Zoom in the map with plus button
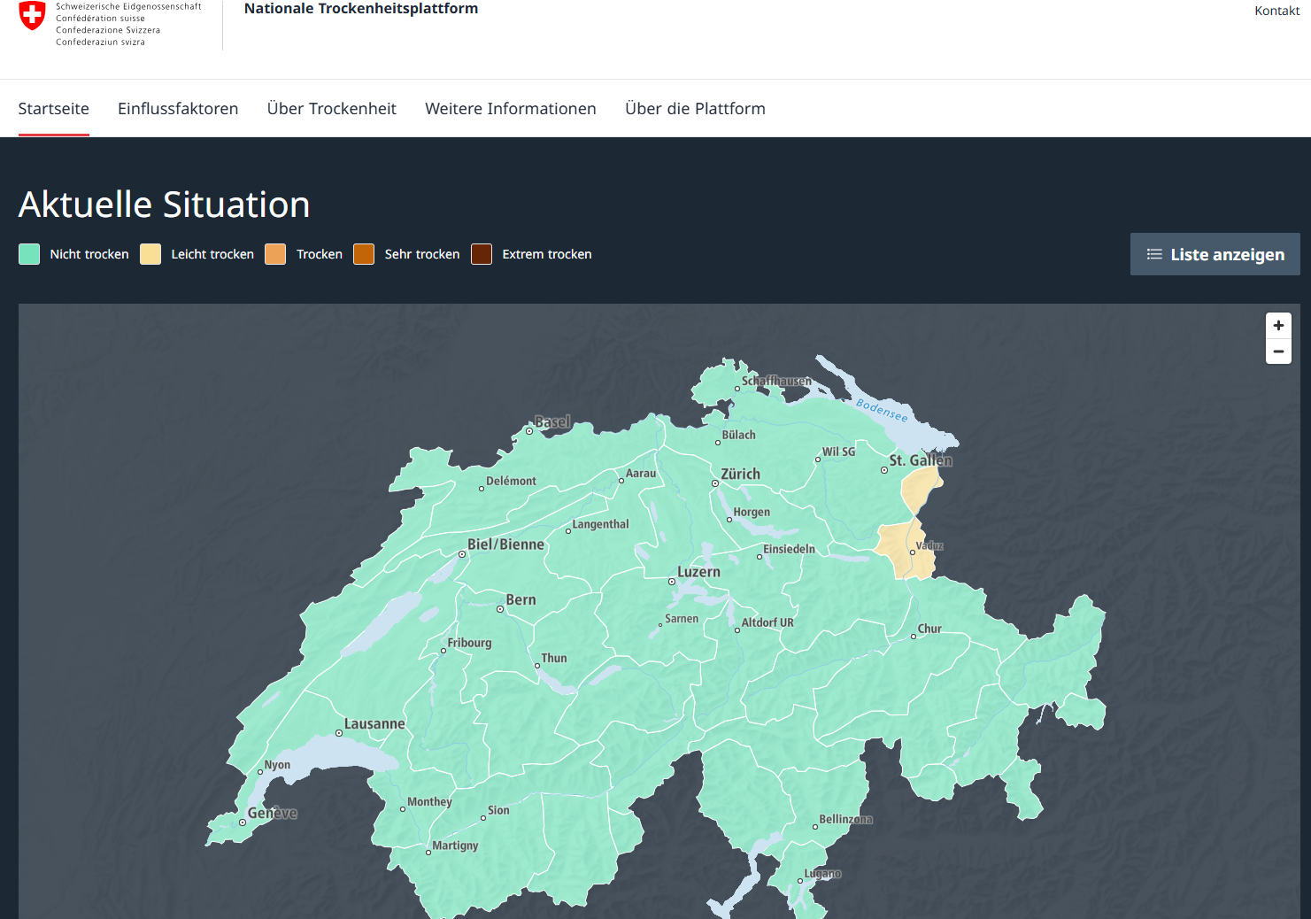Viewport: 1311px width, 919px height. pyautogui.click(x=1278, y=326)
